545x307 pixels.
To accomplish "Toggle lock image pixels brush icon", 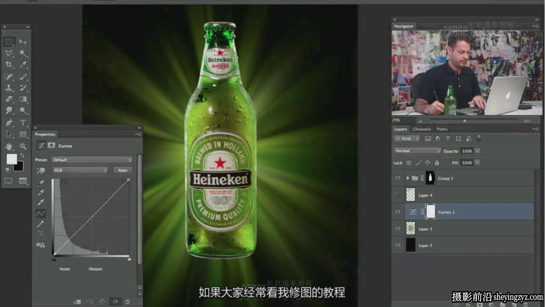I will tap(418, 163).
